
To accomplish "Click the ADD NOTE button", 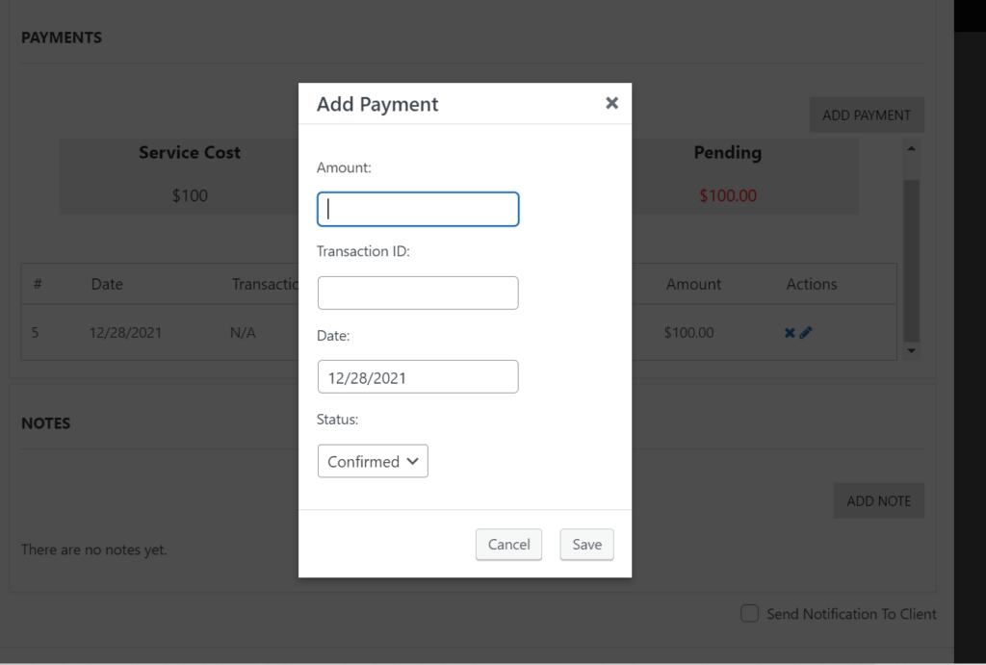I will [878, 501].
